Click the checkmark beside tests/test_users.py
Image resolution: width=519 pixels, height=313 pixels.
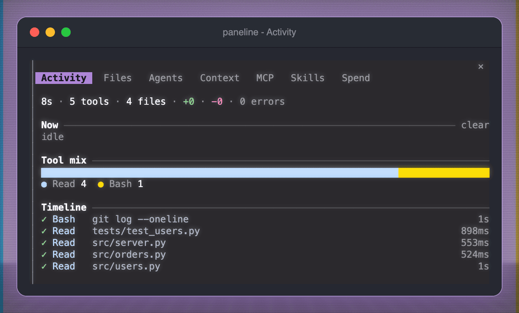[x=44, y=231]
